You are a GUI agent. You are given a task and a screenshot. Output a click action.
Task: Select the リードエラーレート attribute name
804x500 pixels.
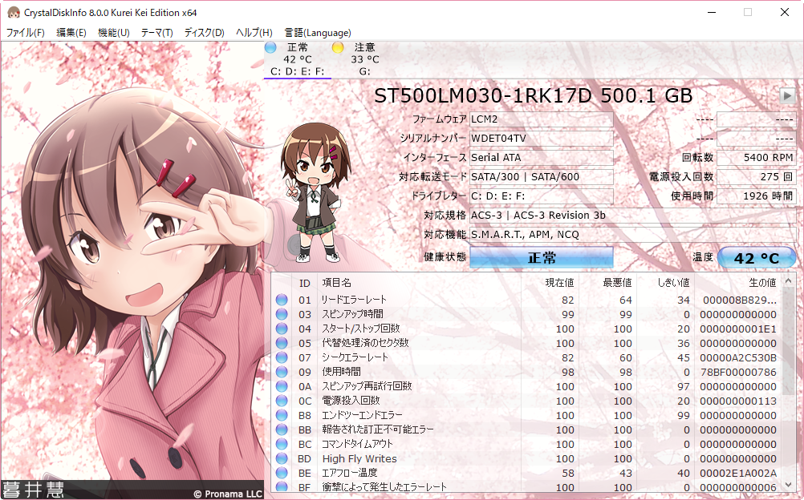click(x=354, y=300)
